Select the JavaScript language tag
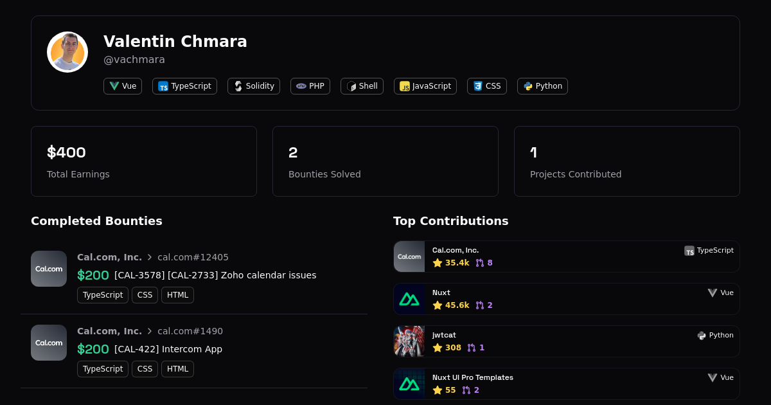771x405 pixels. (x=425, y=86)
